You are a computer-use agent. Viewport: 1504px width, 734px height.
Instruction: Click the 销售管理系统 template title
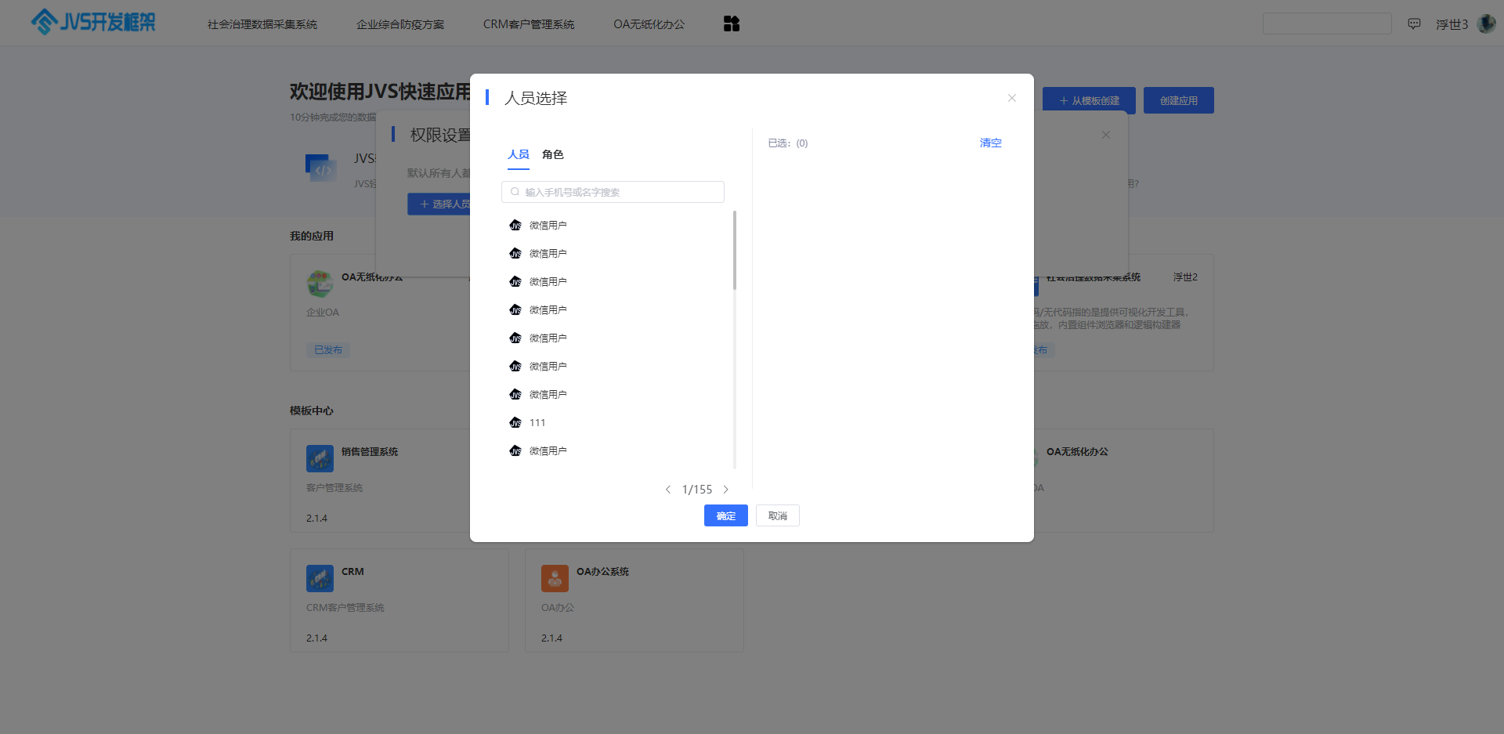point(370,452)
